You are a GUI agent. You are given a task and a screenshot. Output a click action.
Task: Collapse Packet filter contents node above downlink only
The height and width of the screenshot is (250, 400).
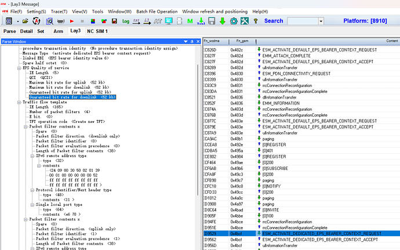[x=26, y=126]
